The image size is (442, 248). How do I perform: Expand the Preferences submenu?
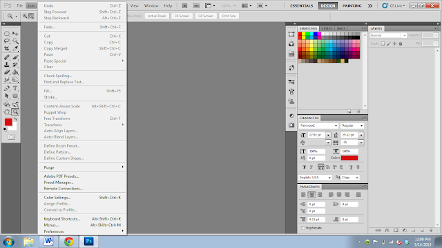tap(82, 231)
